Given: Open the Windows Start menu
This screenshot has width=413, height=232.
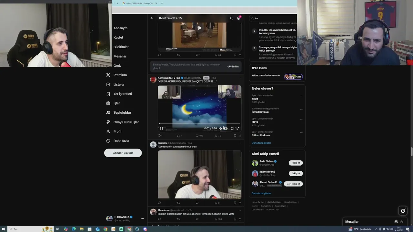Looking at the screenshot, I should (4, 229).
